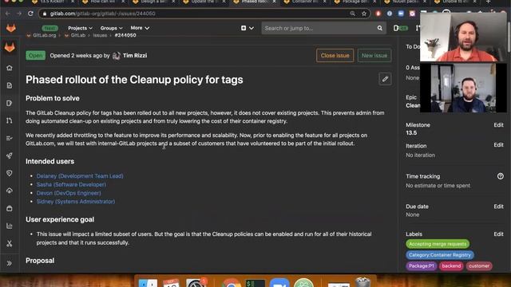Reload the page in browser

(30, 14)
